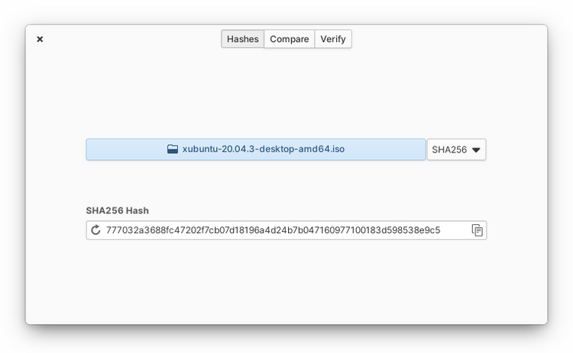Click the clipboard icon inside the hash field
The width and height of the screenshot is (573, 353).
coord(477,230)
